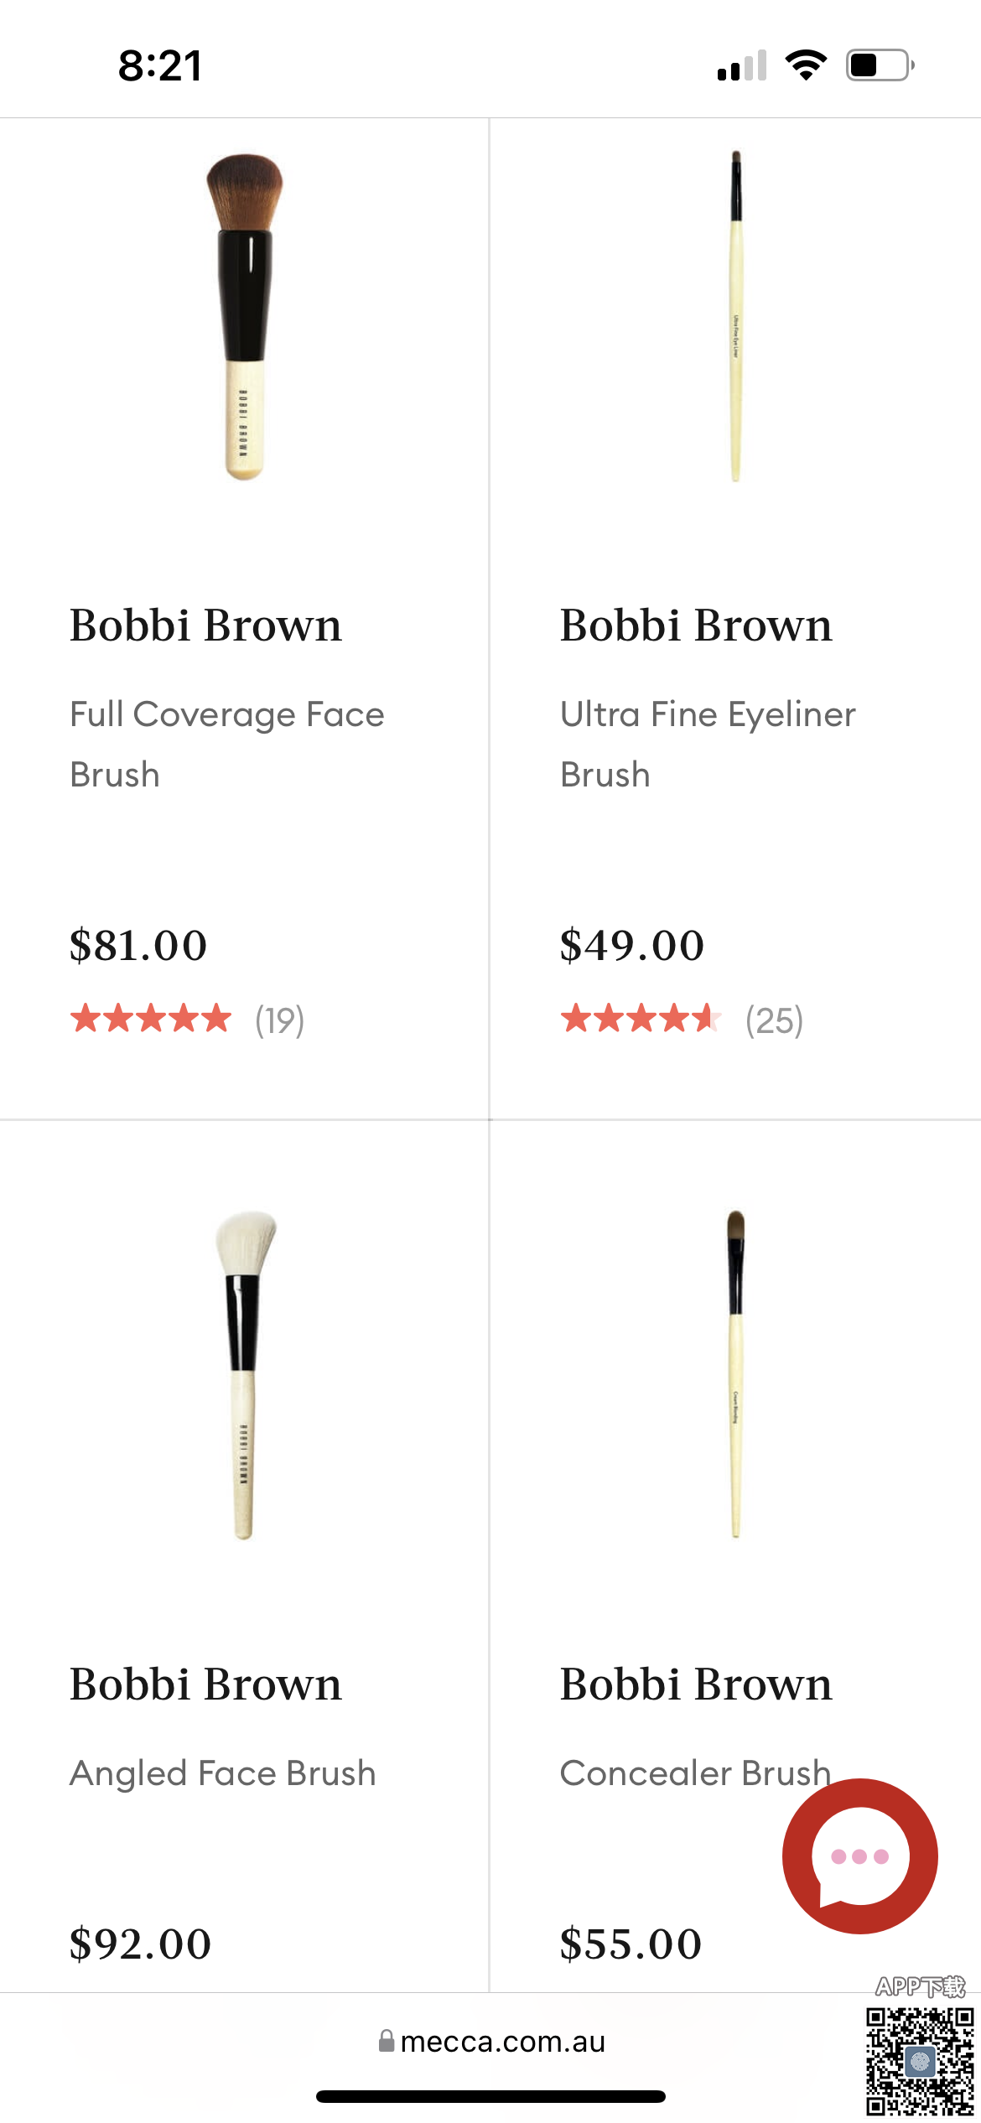Tap the cellular signal bars icon
Image resolution: width=981 pixels, height=2123 pixels.
[742, 65]
